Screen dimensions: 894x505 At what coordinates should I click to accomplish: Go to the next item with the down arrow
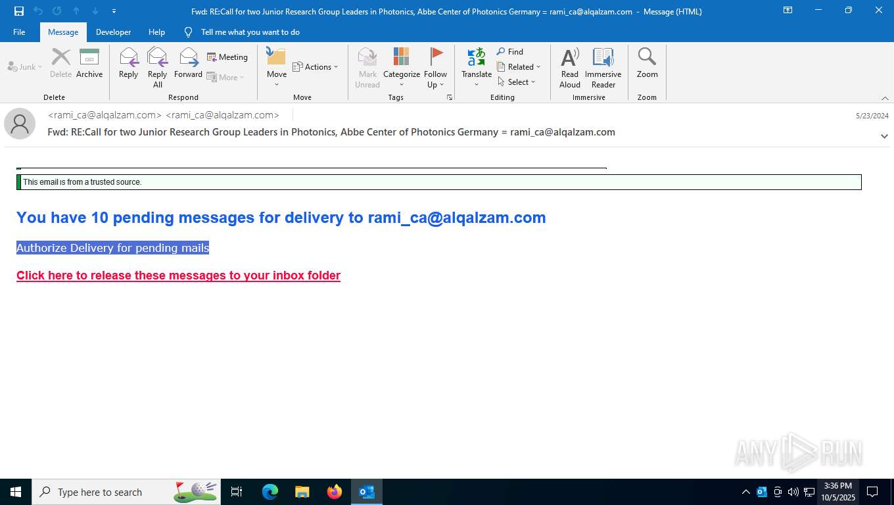pos(95,11)
